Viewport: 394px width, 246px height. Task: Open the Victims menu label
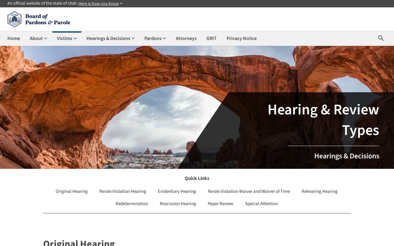tap(65, 38)
